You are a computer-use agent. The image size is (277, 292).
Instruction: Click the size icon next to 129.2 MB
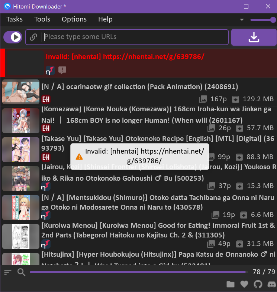235,99
